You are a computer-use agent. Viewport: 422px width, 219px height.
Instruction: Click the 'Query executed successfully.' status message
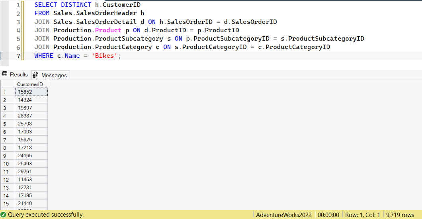point(46,215)
